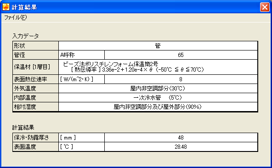Select the thickness result value 48
The image size is (272, 168).
tap(181, 138)
